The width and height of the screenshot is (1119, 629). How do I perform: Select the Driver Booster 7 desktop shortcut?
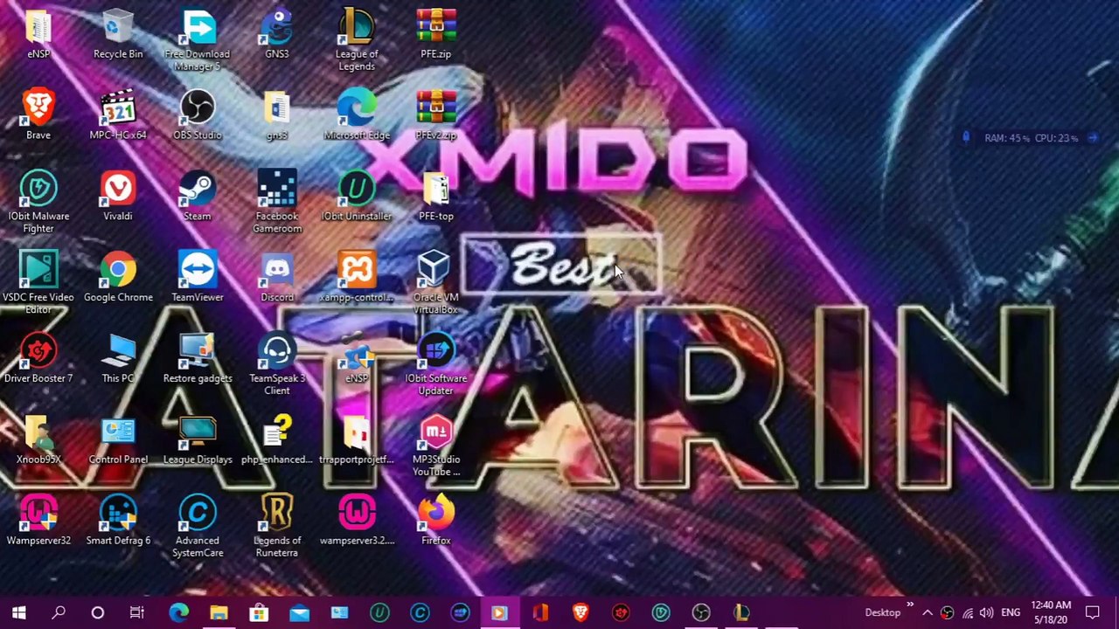pos(38,359)
